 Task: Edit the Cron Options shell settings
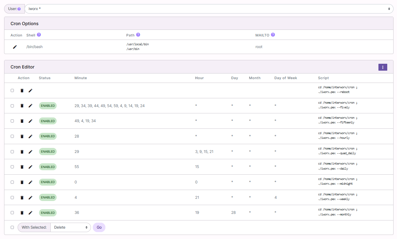(15, 47)
